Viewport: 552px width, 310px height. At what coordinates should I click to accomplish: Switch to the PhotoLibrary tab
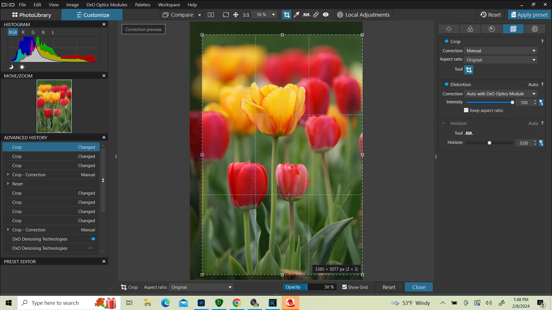[32, 15]
